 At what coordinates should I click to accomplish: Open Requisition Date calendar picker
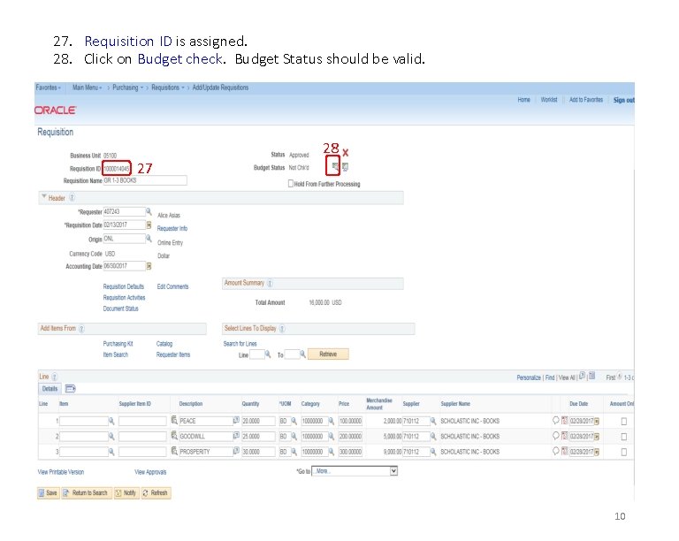149,225
